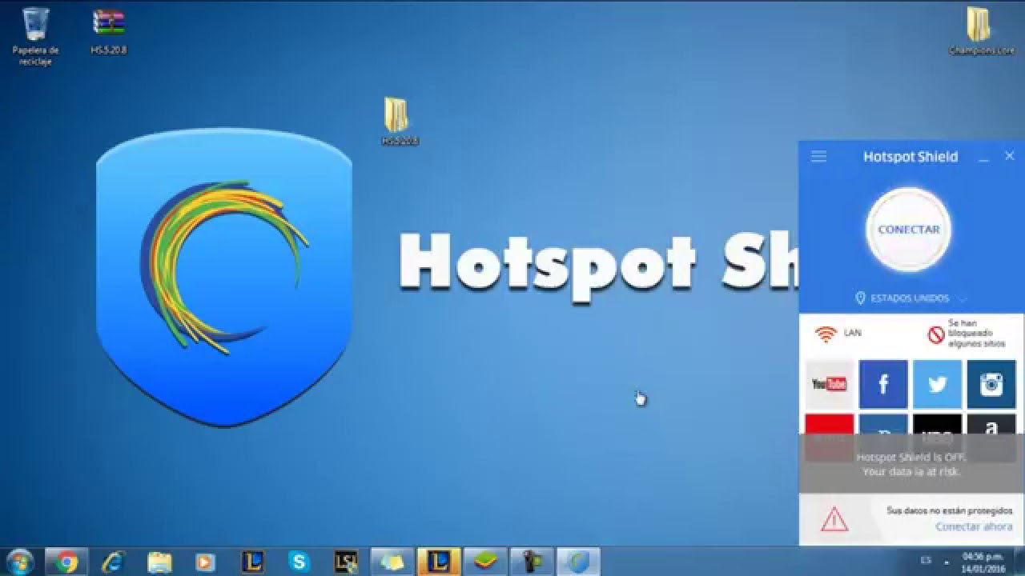
Task: Click the round CONECTAR button
Action: (x=909, y=230)
